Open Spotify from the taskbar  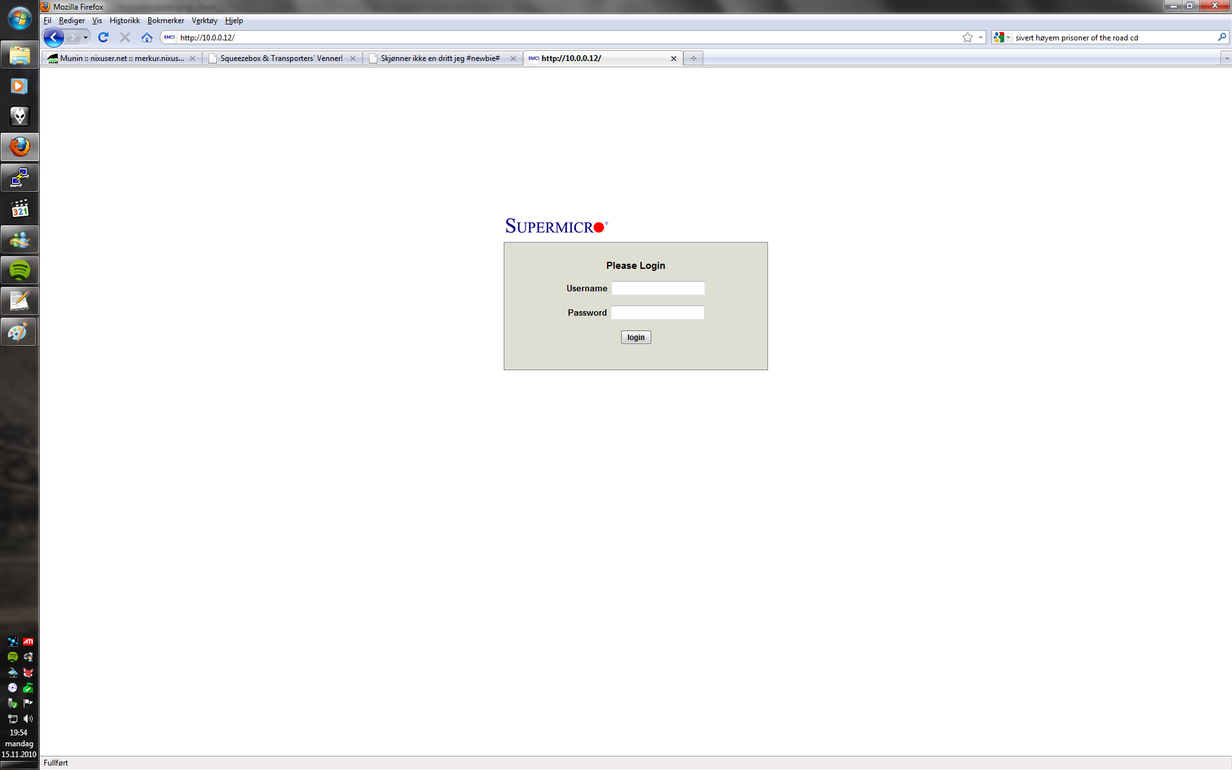coord(19,271)
